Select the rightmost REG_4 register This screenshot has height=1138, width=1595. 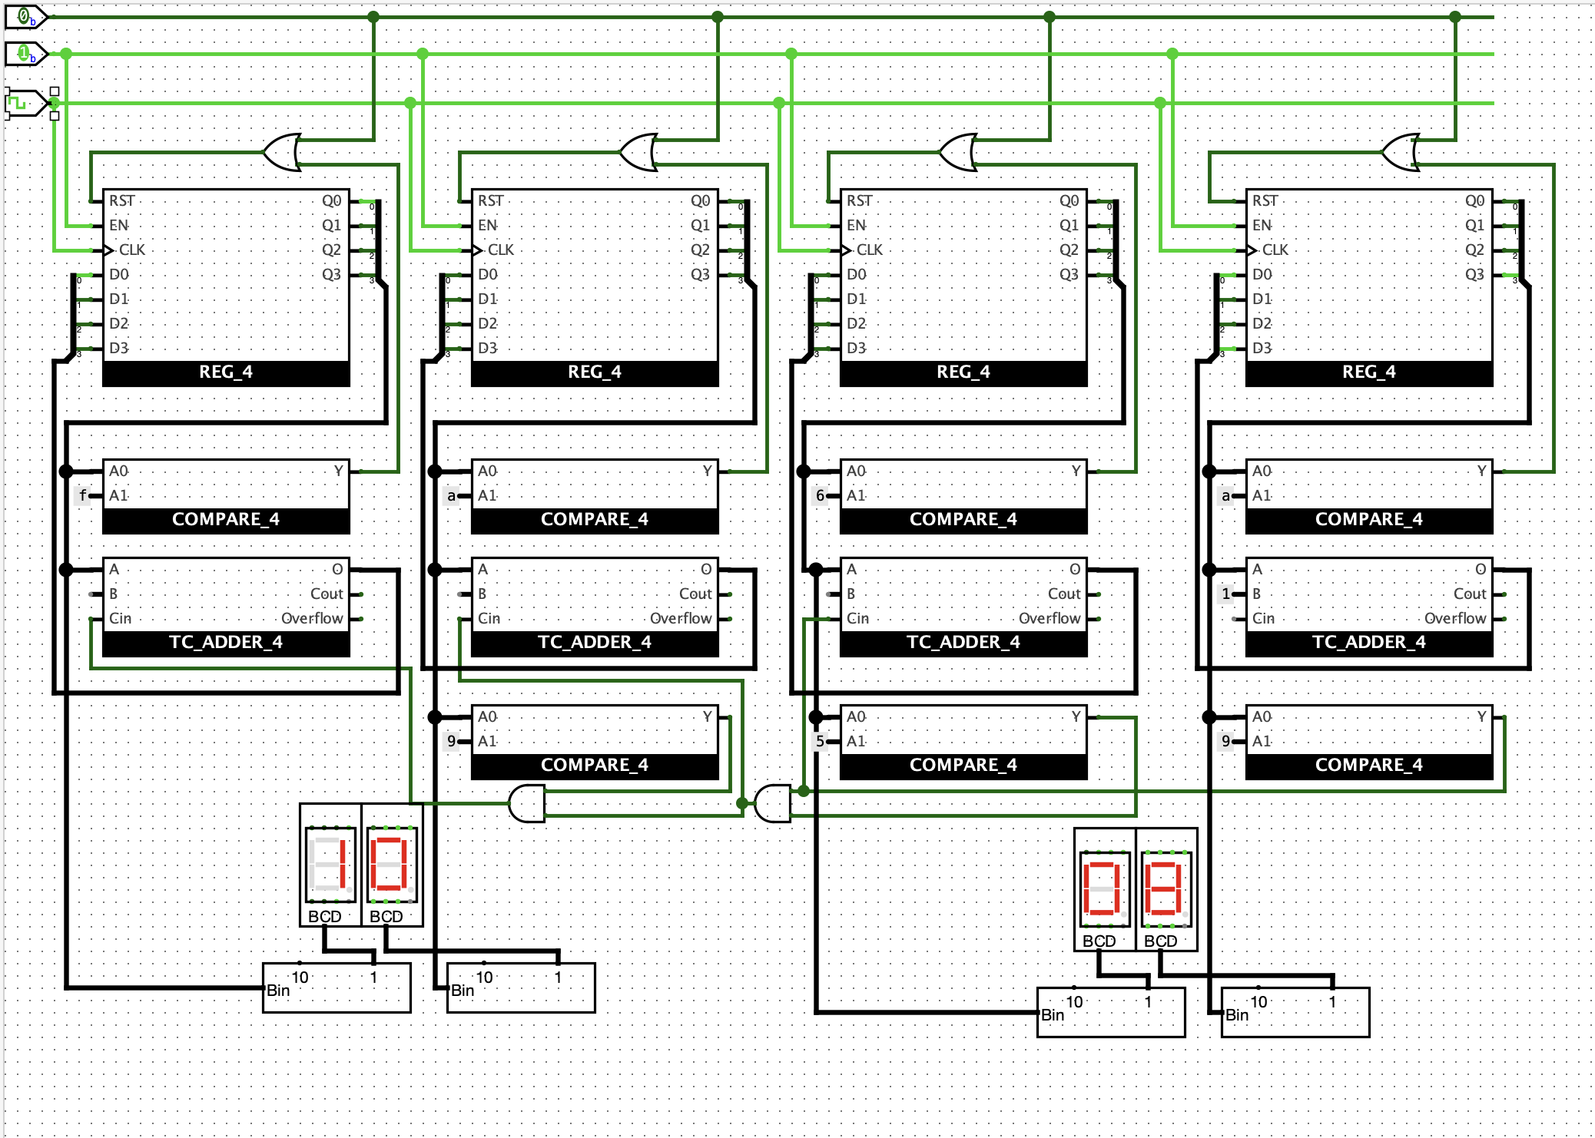pos(1369,287)
